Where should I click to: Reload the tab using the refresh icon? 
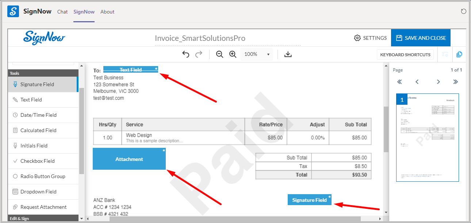[464, 12]
